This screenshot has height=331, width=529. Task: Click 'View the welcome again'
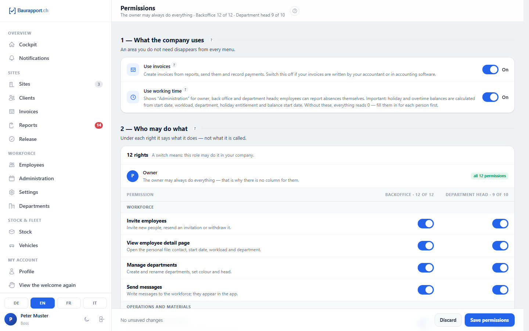[x=56, y=285]
